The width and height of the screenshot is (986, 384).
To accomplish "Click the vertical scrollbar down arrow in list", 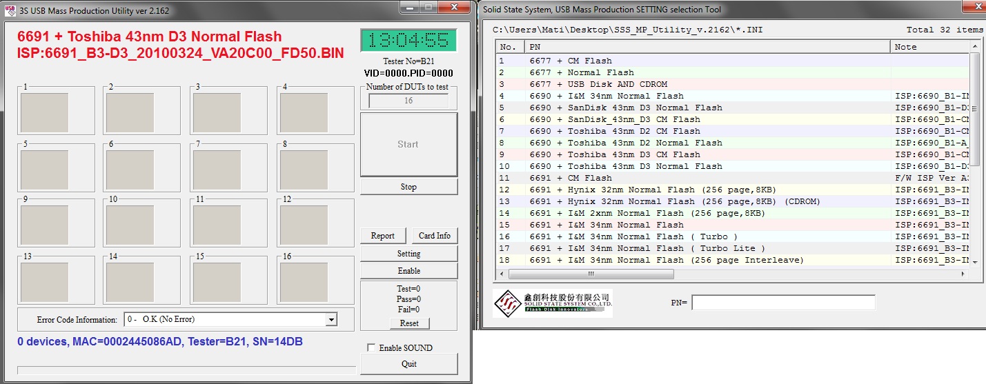I will coord(976,262).
